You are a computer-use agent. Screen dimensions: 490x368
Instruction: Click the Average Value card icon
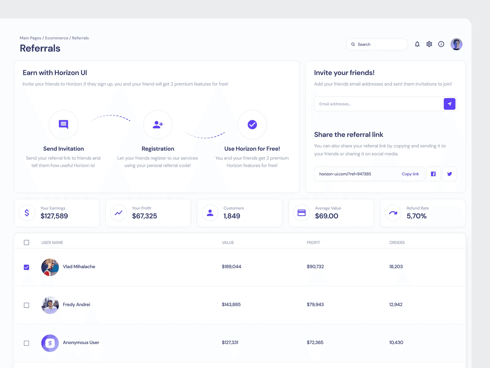301,213
